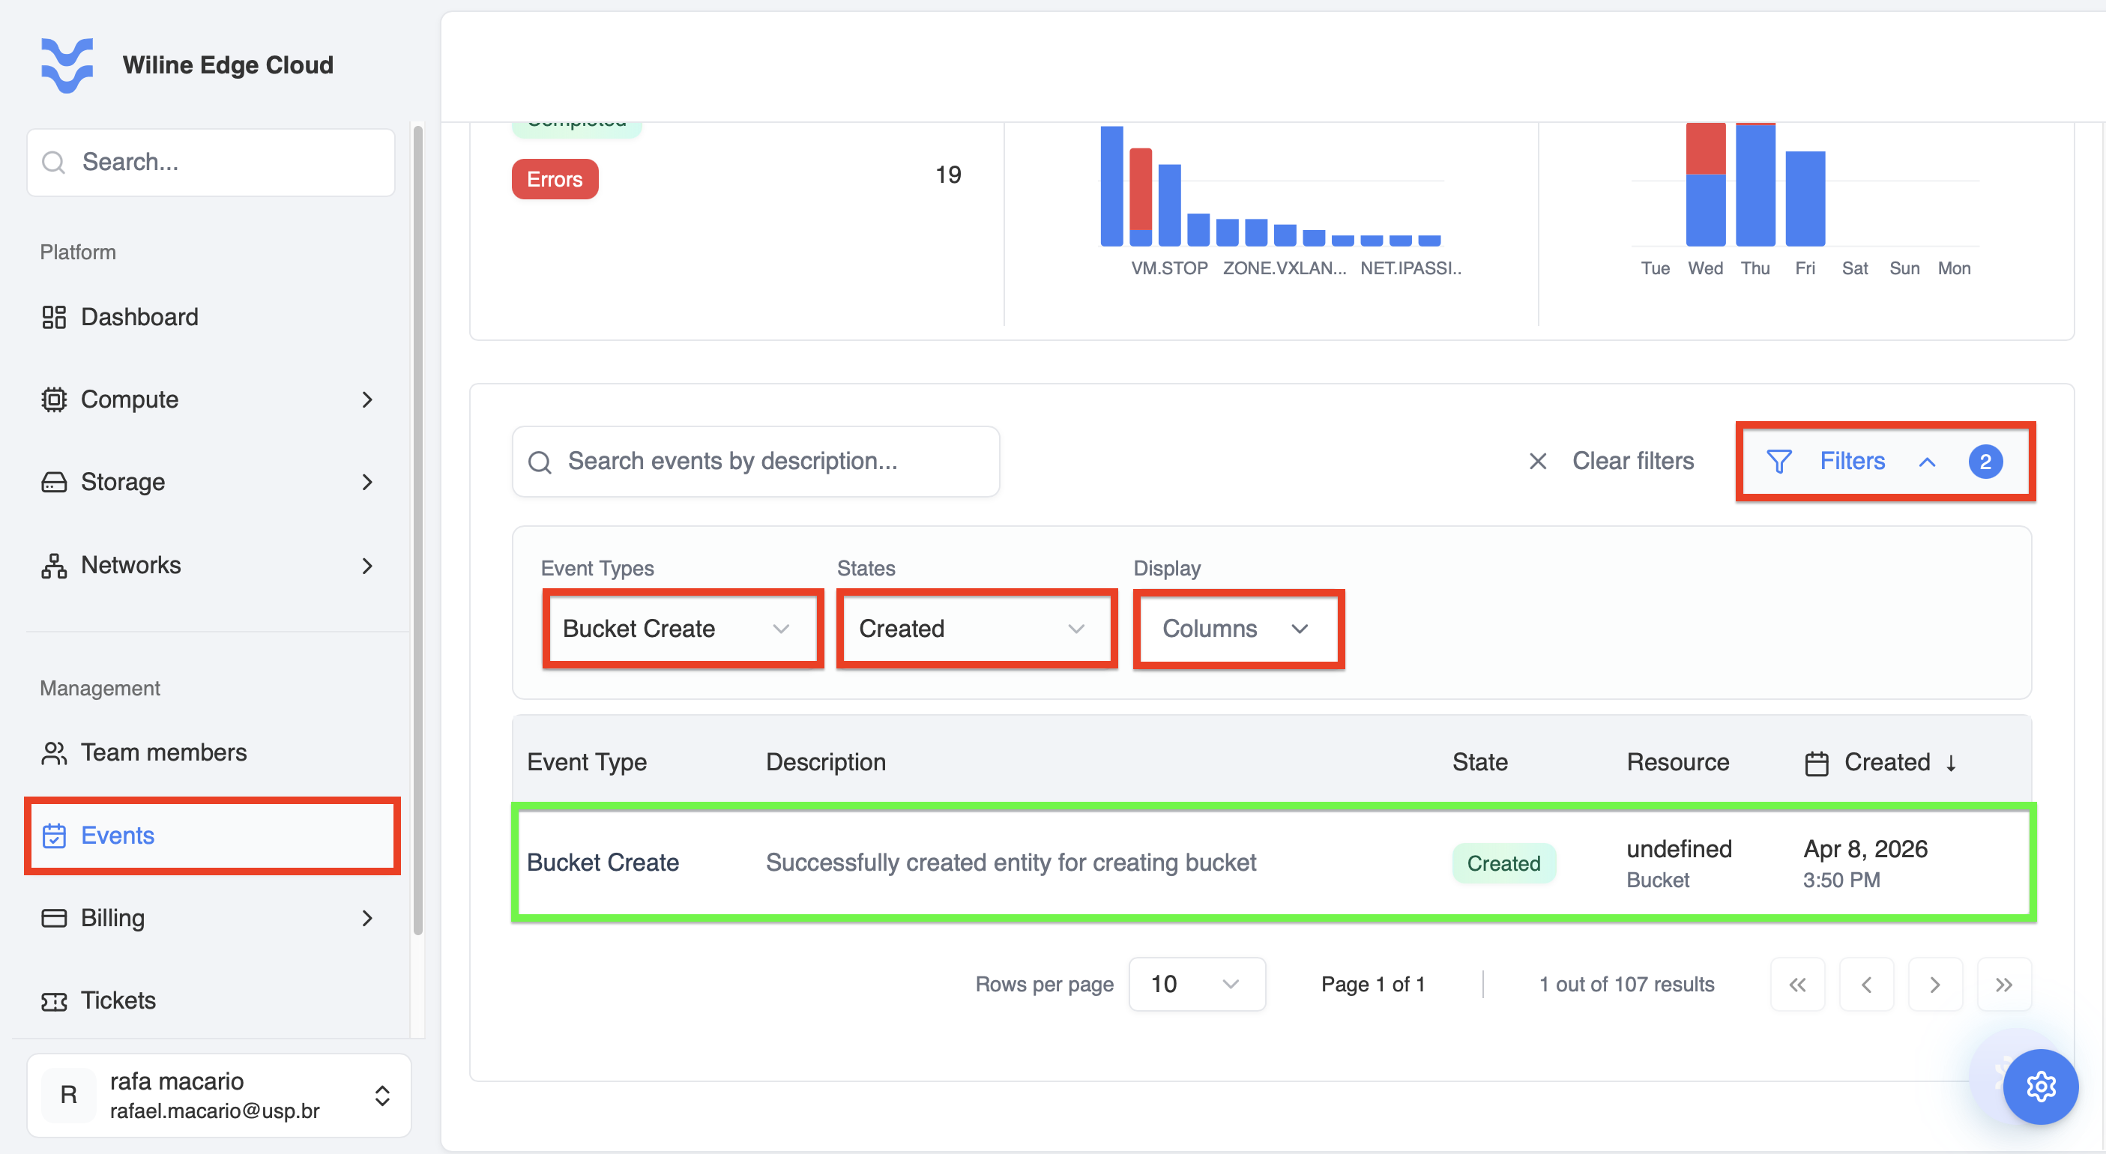Open the States Created dropdown
The image size is (2106, 1154).
click(x=977, y=629)
